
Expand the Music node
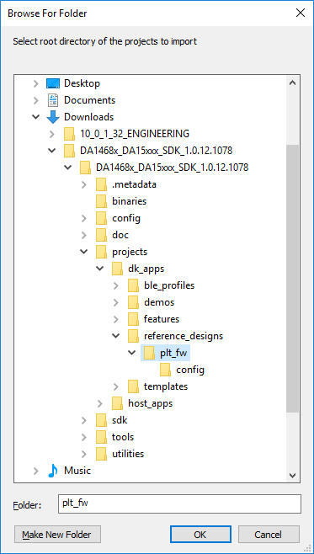(35, 471)
